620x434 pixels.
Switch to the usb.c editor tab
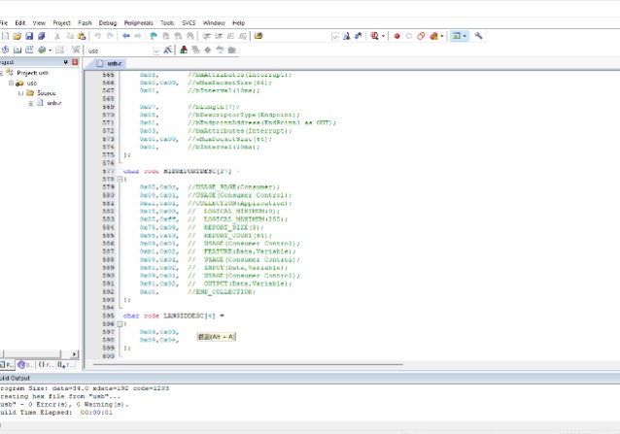pyautogui.click(x=110, y=63)
